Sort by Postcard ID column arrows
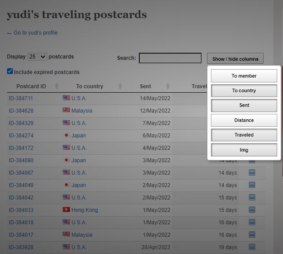Viewport: 283px width, 254px height. click(x=57, y=86)
